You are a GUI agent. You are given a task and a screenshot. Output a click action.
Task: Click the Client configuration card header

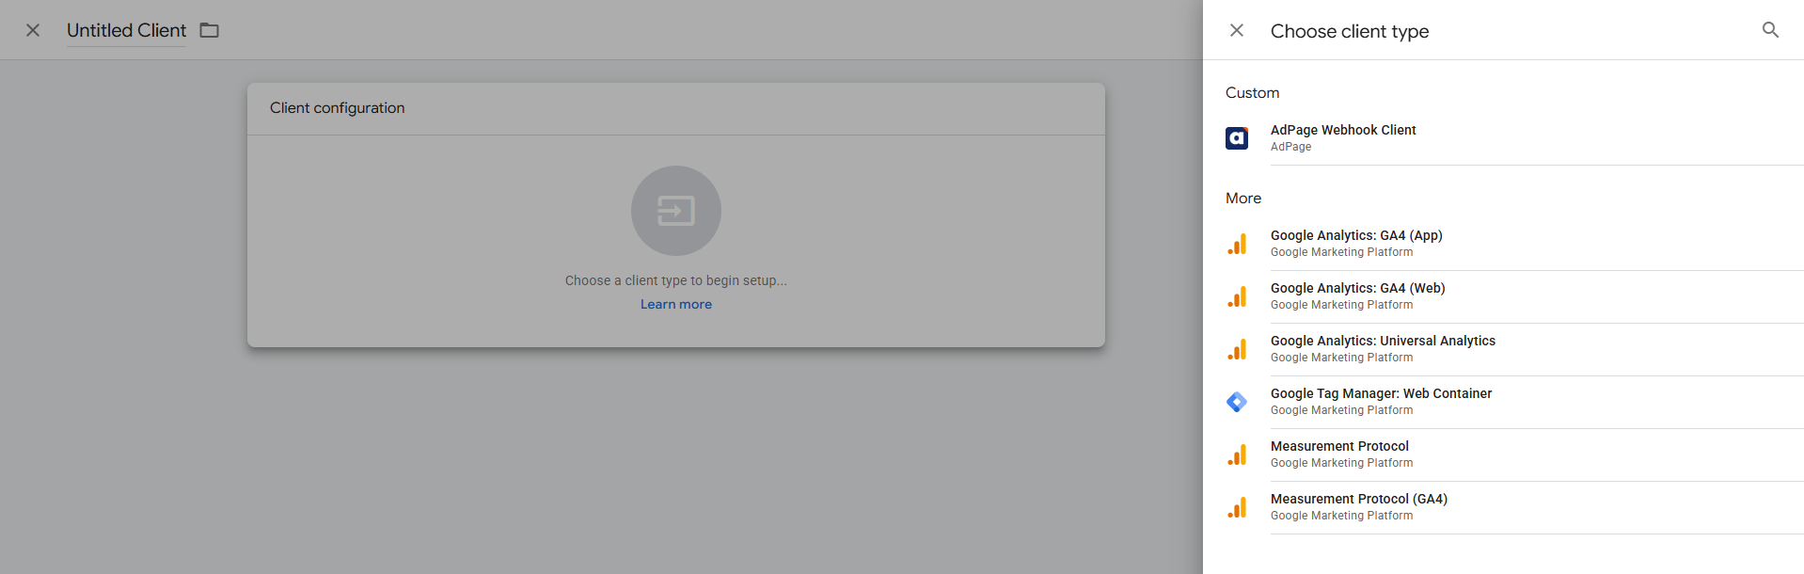point(675,108)
